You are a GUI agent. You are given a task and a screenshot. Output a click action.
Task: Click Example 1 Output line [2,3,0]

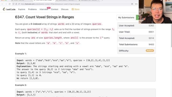pos(26,63)
